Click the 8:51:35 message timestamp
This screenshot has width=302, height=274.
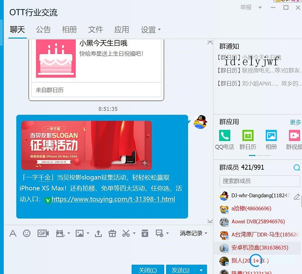coord(108,109)
